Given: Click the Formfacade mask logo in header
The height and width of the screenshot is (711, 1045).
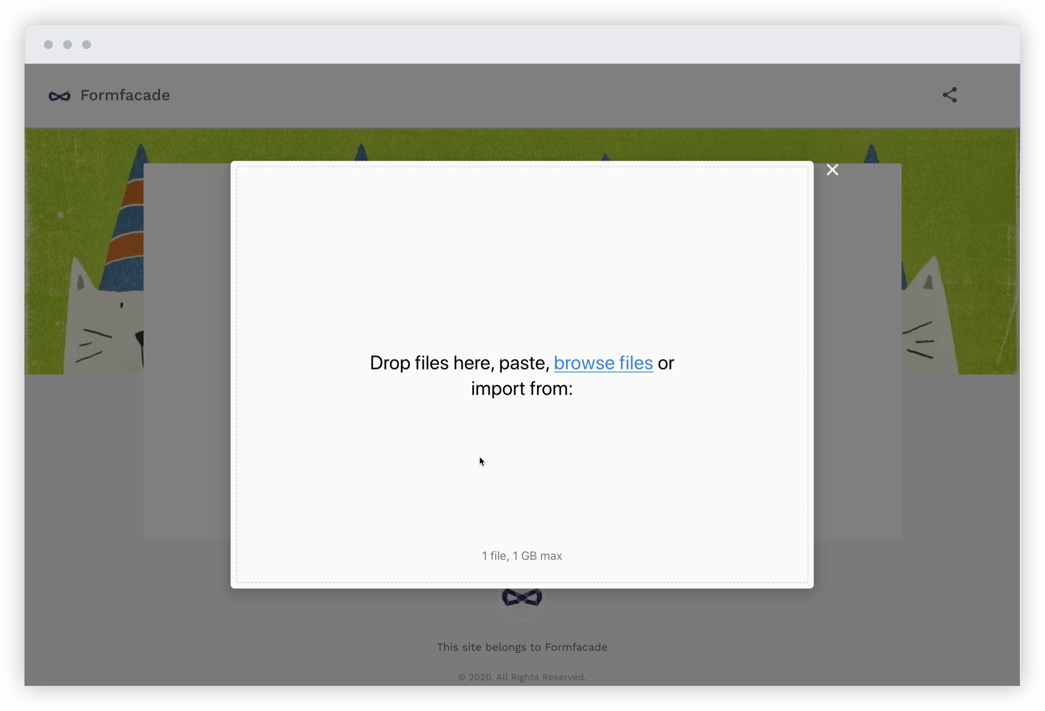Looking at the screenshot, I should 60,95.
